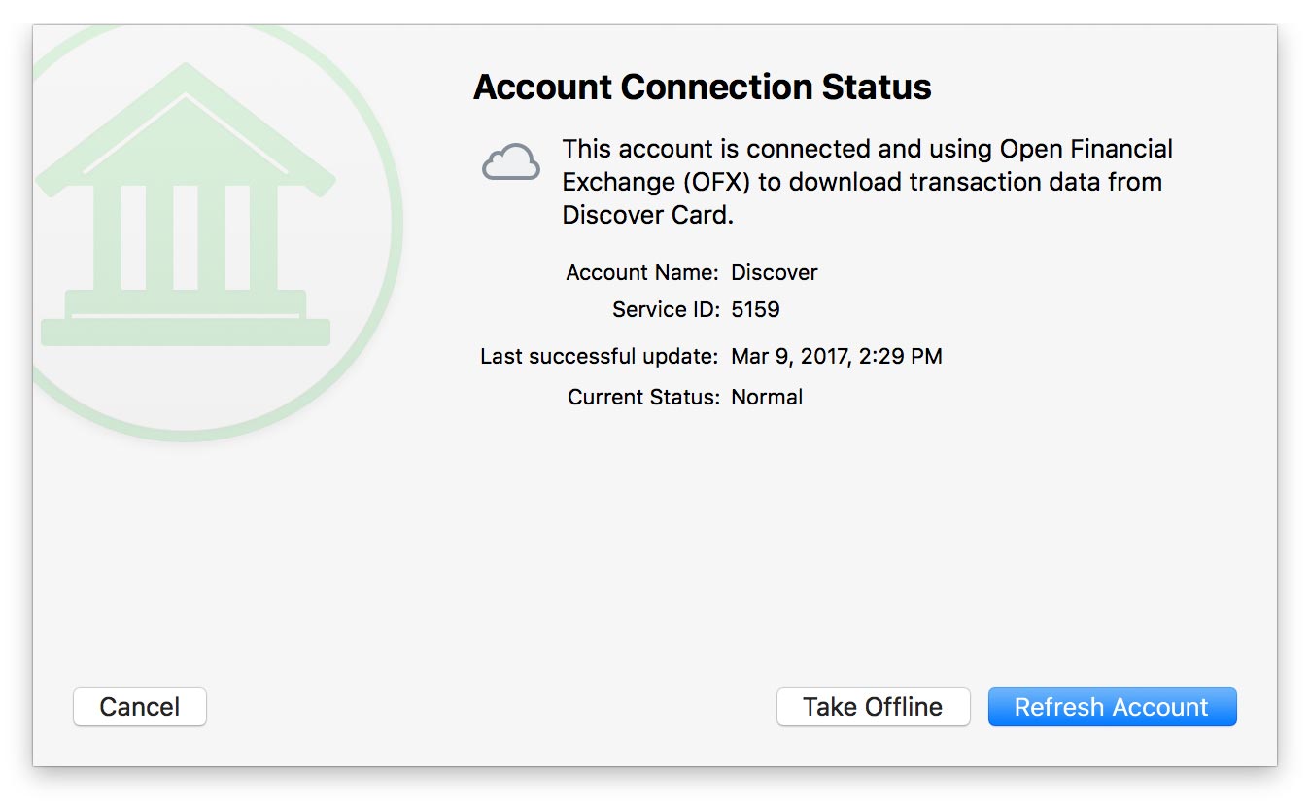Click the Discover Card text in description
1310x807 pixels.
point(647,215)
